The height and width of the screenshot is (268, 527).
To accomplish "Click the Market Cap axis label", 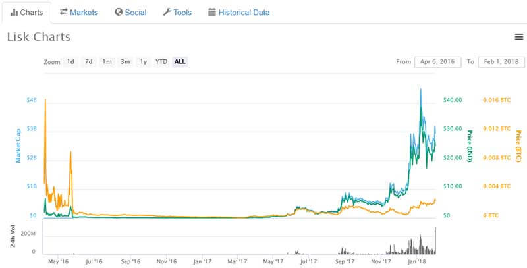I will pos(18,146).
